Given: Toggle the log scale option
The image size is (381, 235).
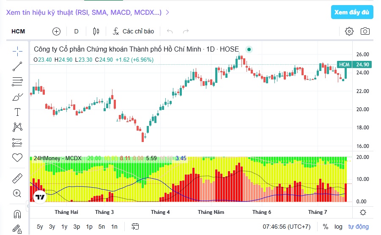Looking at the screenshot, I should 338,227.
